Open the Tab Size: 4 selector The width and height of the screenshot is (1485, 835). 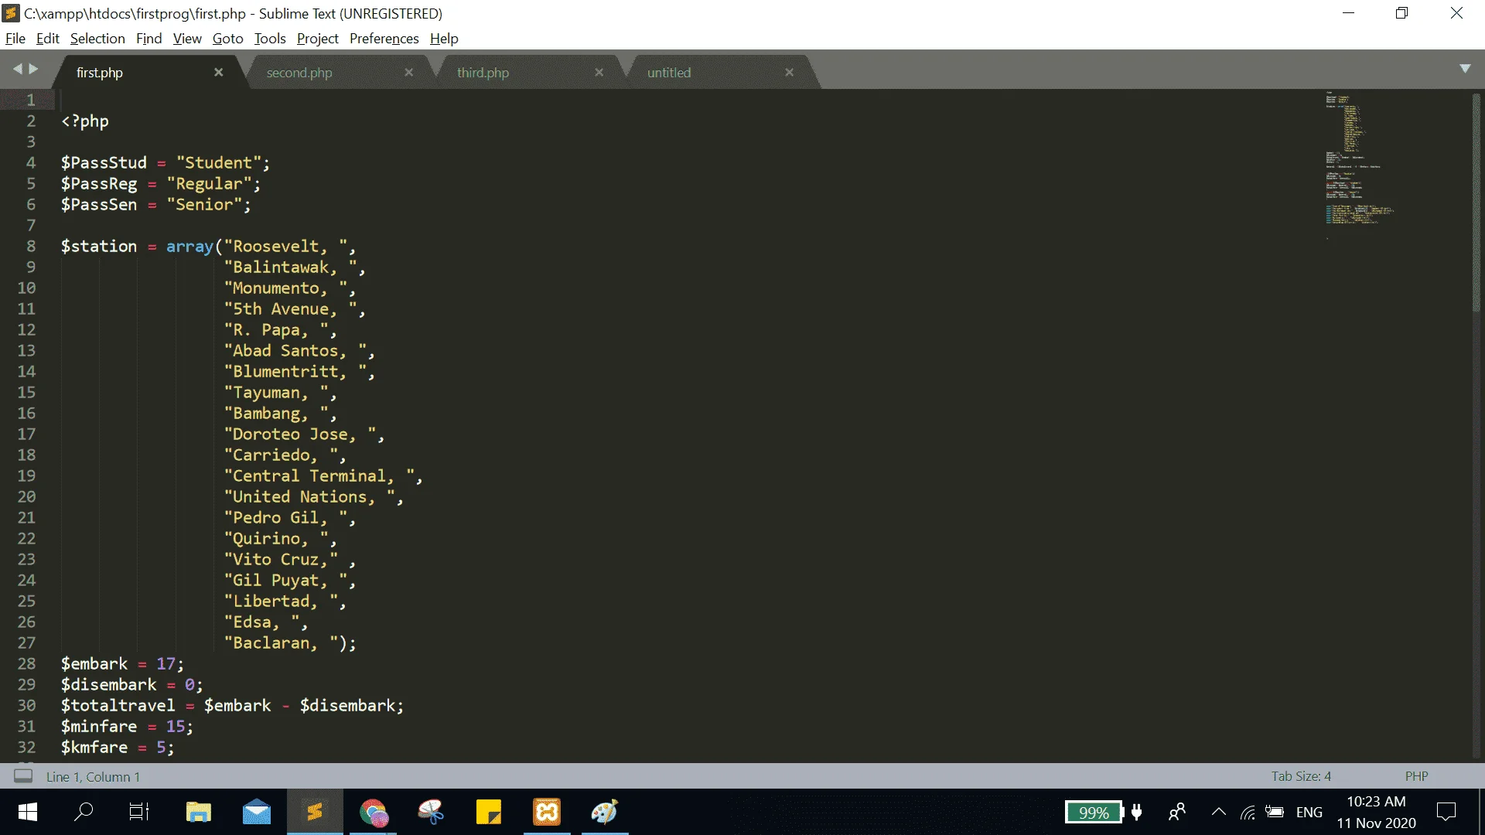tap(1301, 776)
